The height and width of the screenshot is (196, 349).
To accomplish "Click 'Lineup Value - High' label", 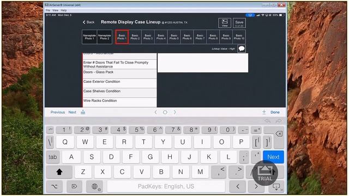I will (x=223, y=48).
